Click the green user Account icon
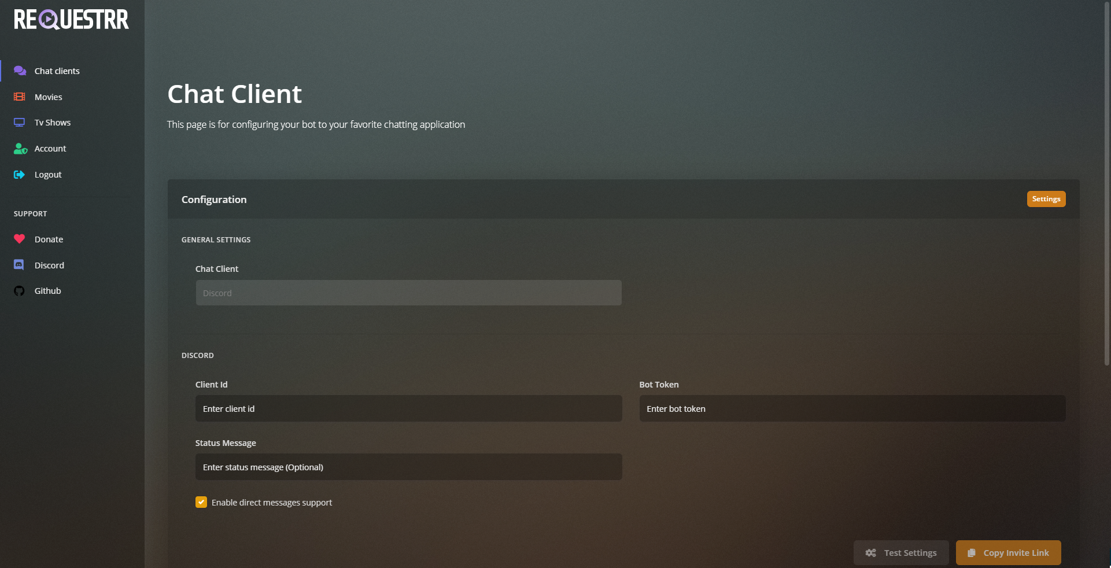 20,149
